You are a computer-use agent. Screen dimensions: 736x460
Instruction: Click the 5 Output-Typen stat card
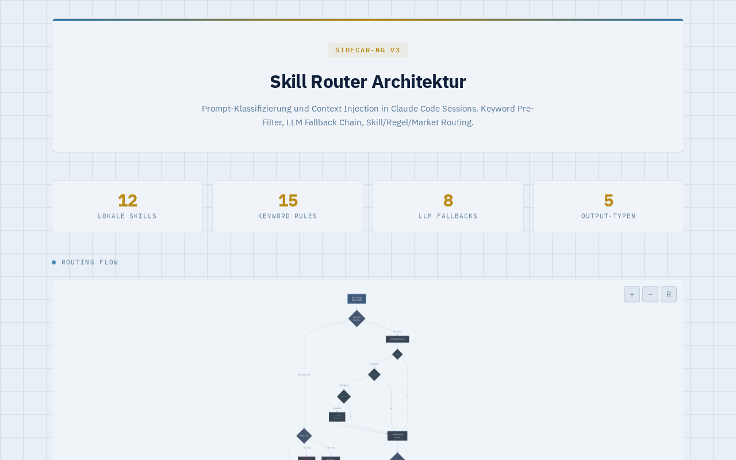(x=608, y=206)
